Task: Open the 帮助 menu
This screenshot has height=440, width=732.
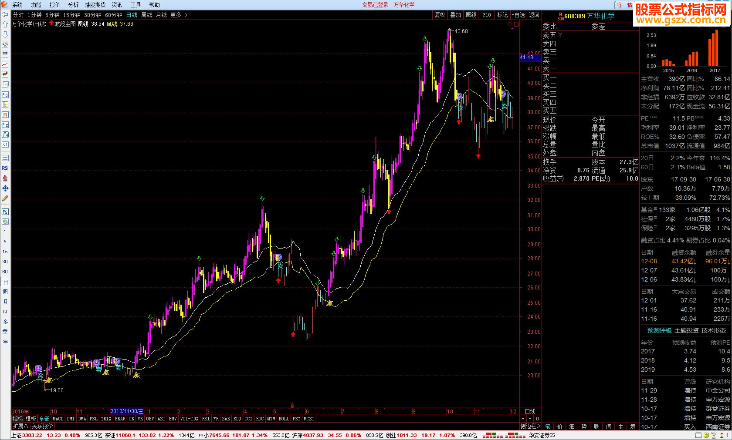Action: pos(155,5)
